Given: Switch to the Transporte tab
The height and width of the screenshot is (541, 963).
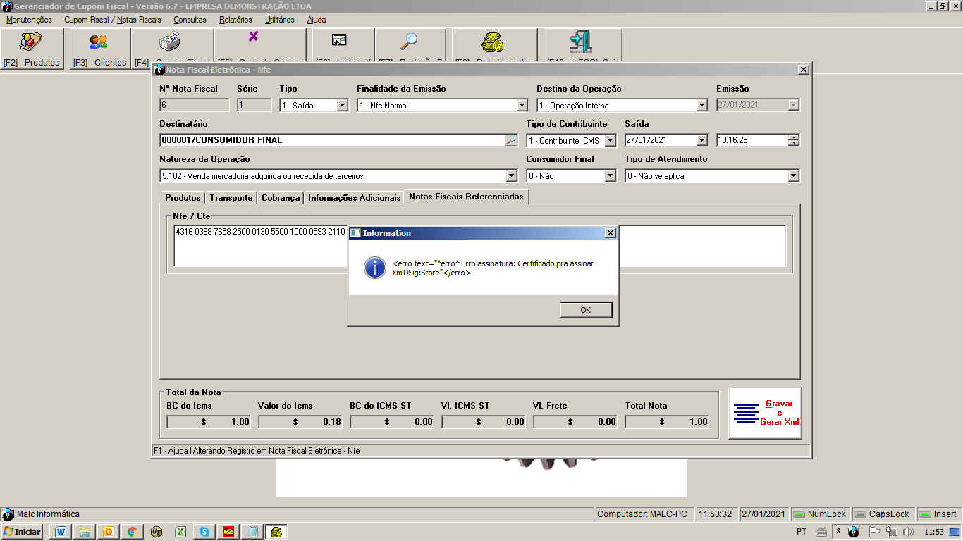Looking at the screenshot, I should pos(231,198).
